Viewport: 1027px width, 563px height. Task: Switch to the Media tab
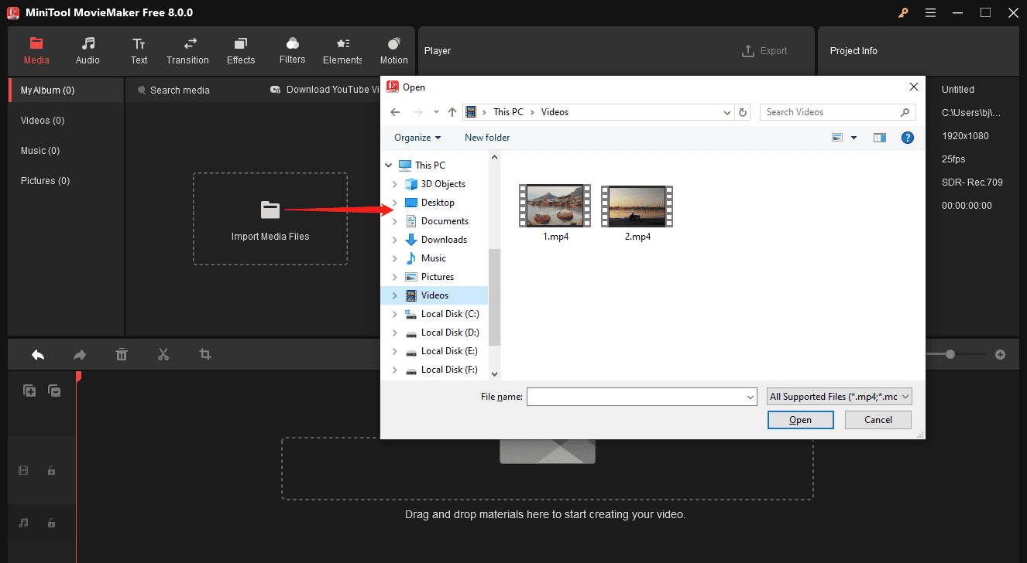pyautogui.click(x=36, y=50)
